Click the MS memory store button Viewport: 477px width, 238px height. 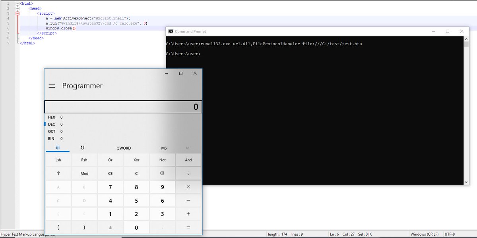tap(164, 148)
